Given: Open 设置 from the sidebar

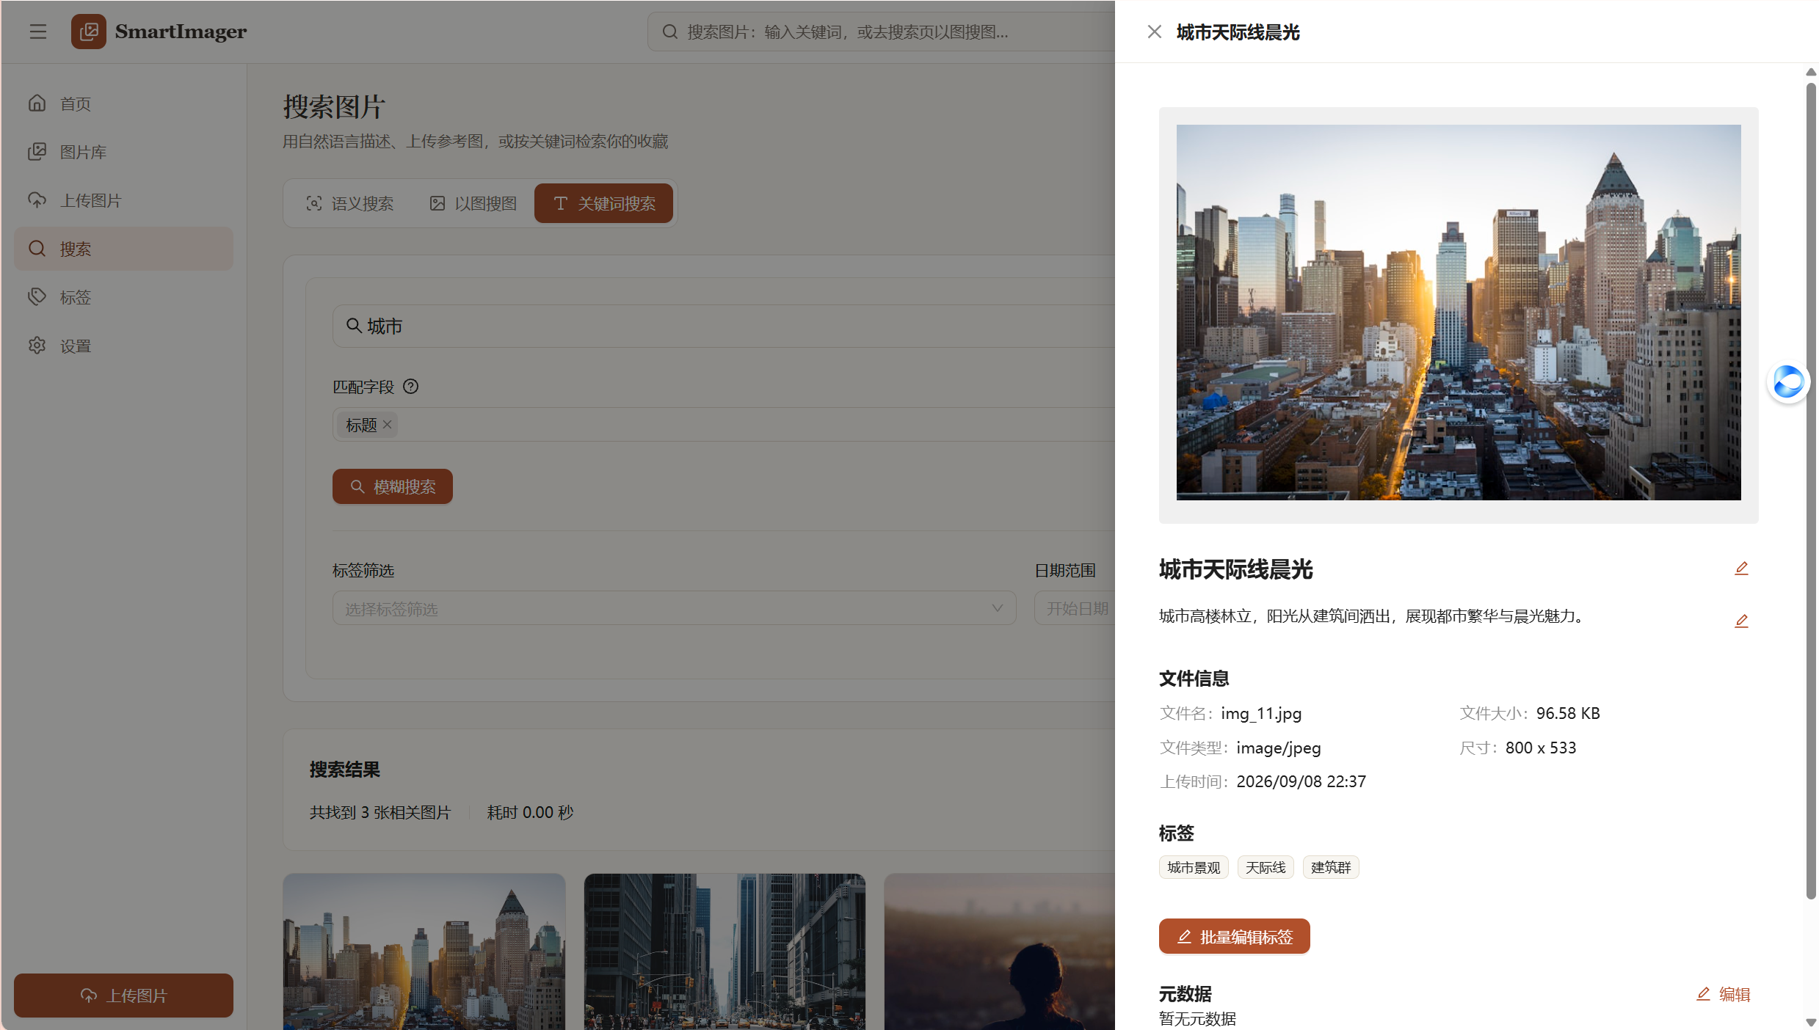Looking at the screenshot, I should click(123, 346).
